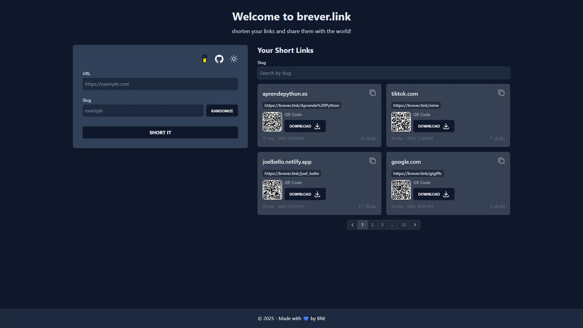Viewport: 583px width, 328px height.
Task: Download QR code for google.com link
Action: (434, 194)
